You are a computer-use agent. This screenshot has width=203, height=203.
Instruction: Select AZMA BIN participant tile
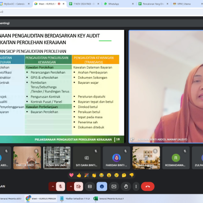57,158
